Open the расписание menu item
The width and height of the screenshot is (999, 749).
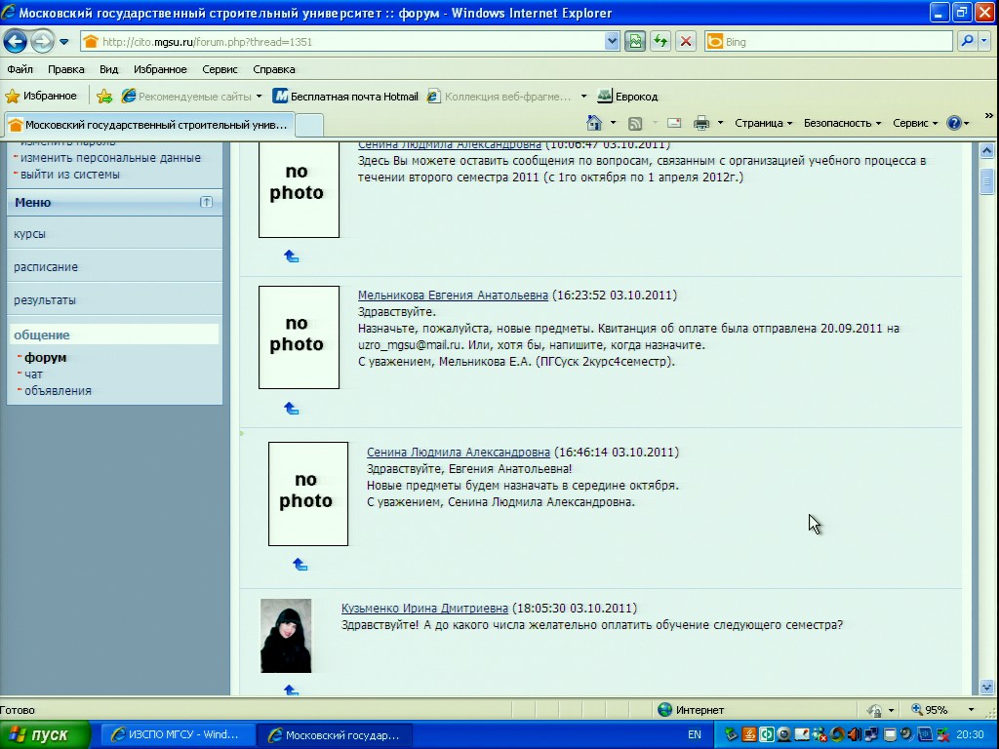point(46,267)
